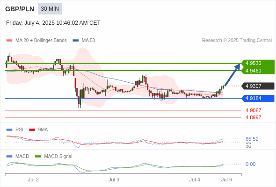The width and height of the screenshot is (276, 187).
Task: Click the 30 MIN timeframe button
Action: 50,9
